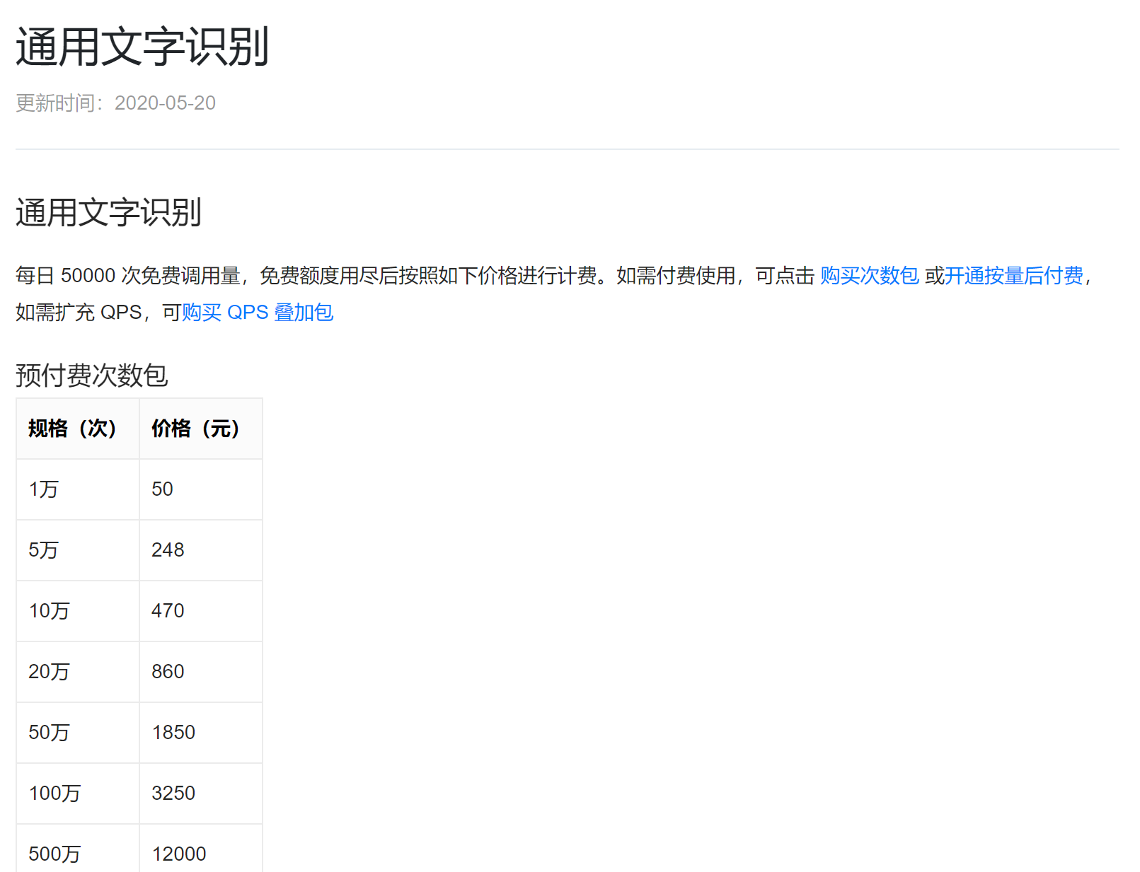This screenshot has width=1140, height=872.
Task: Click the price 50 cell
Action: (x=162, y=489)
